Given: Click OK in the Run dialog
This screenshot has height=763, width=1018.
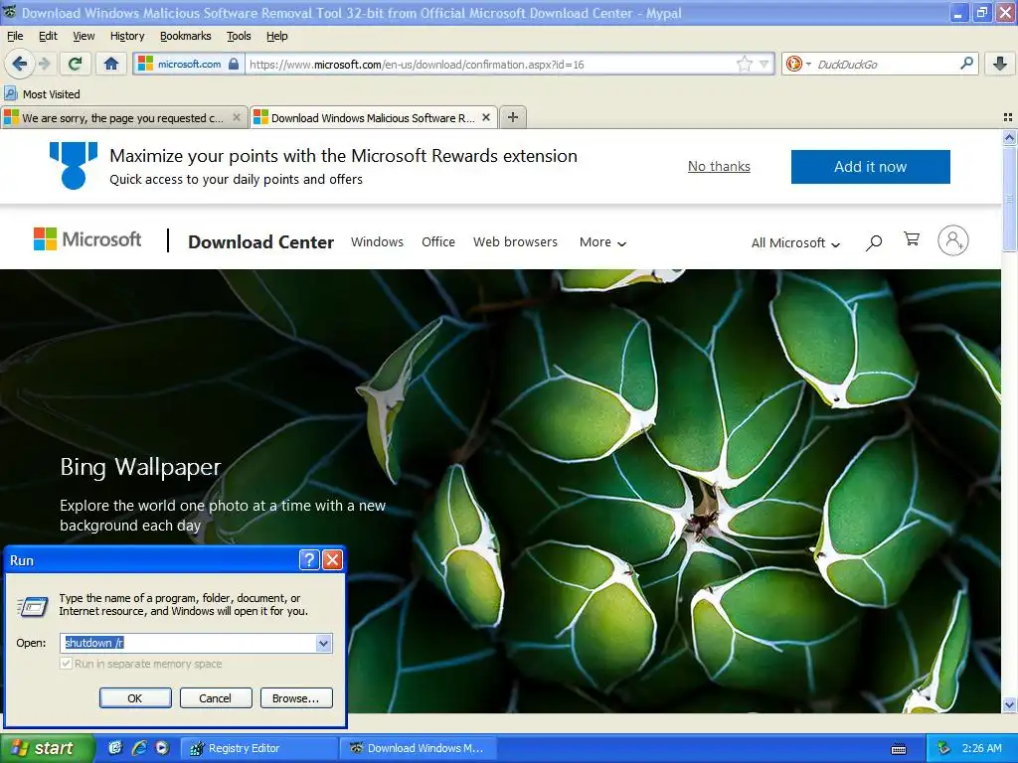Looking at the screenshot, I should point(135,698).
